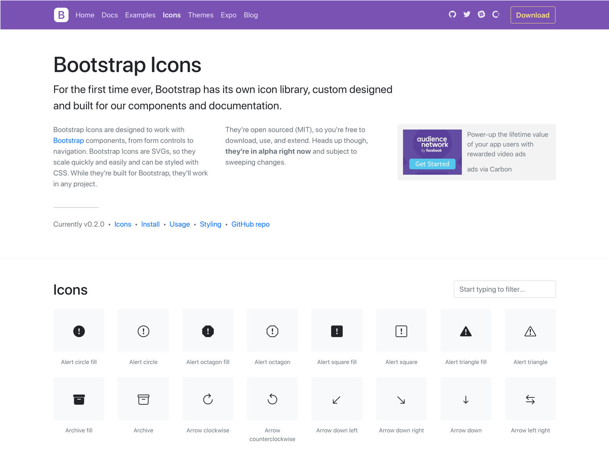This screenshot has width=609, height=452.
Task: Click the Arrow counterclockwise label
Action: 272,435
